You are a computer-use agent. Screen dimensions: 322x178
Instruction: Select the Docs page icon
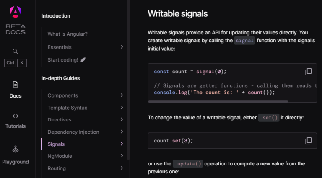16,84
